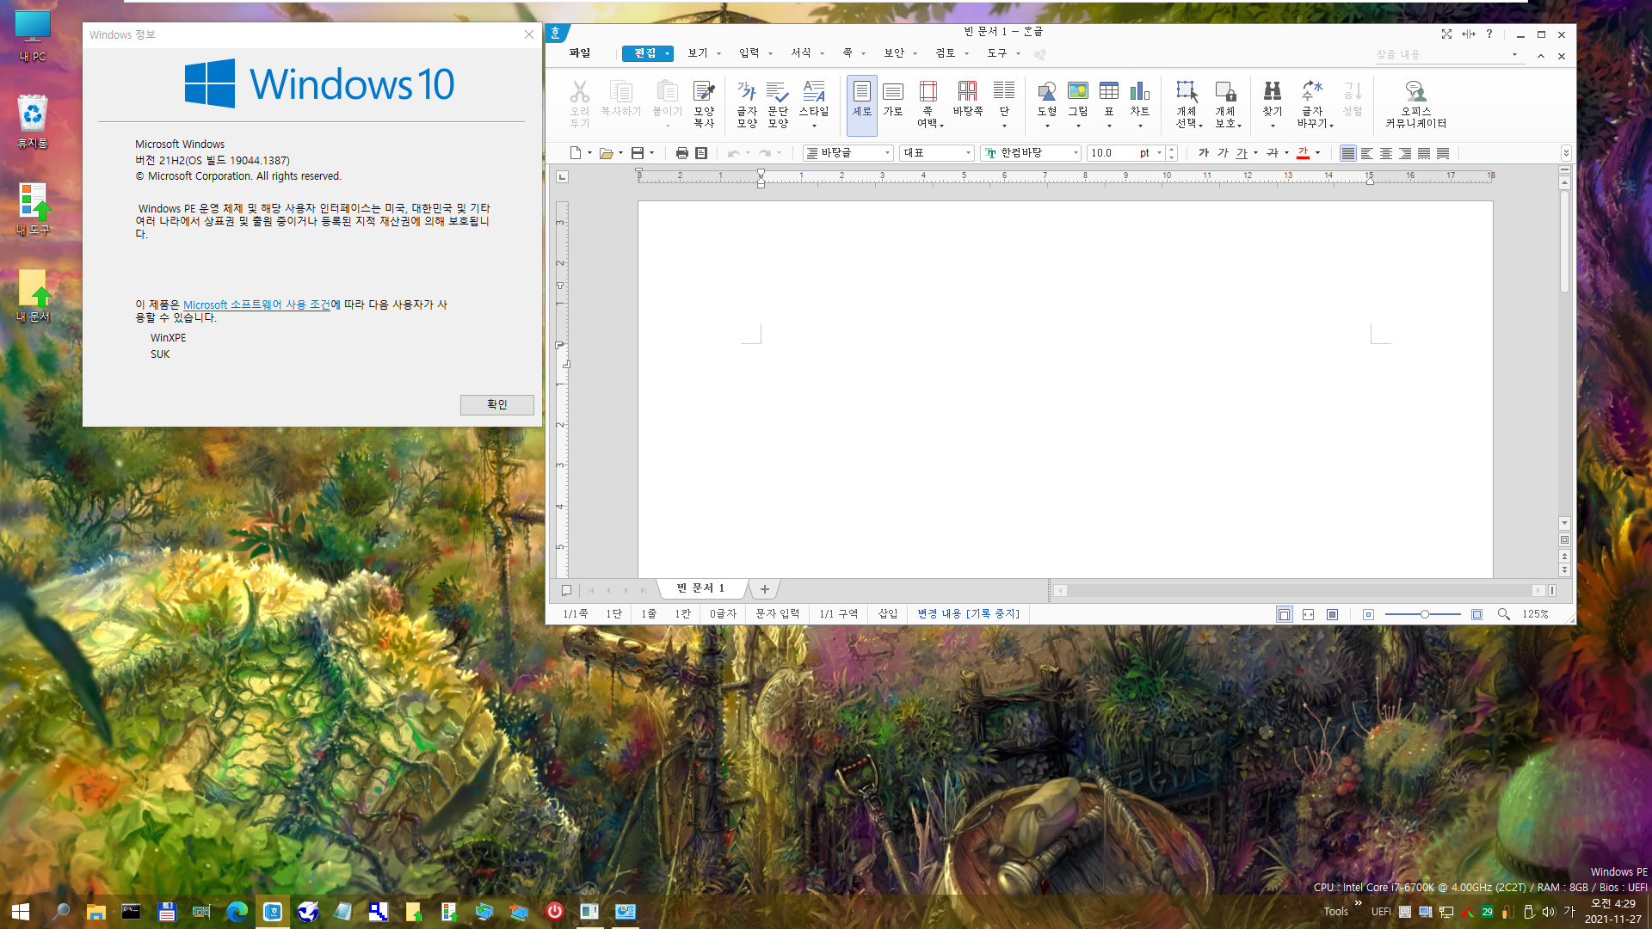Open Microsoft Edge from taskbar
This screenshot has height=929, width=1652.
tap(237, 912)
